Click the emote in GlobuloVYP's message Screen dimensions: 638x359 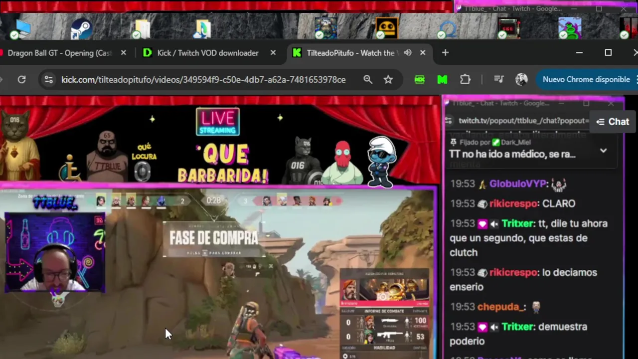(559, 184)
